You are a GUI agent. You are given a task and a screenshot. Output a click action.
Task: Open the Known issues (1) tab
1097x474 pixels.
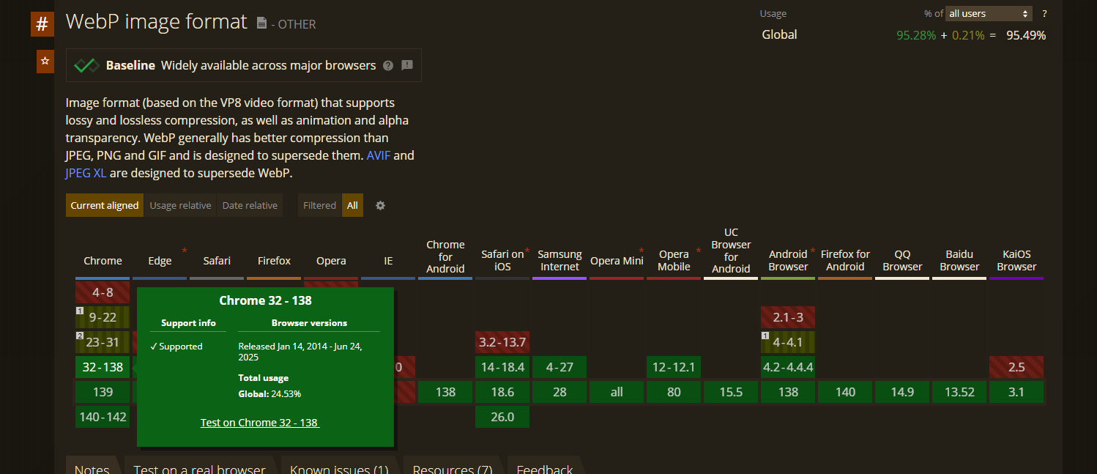[x=339, y=469]
